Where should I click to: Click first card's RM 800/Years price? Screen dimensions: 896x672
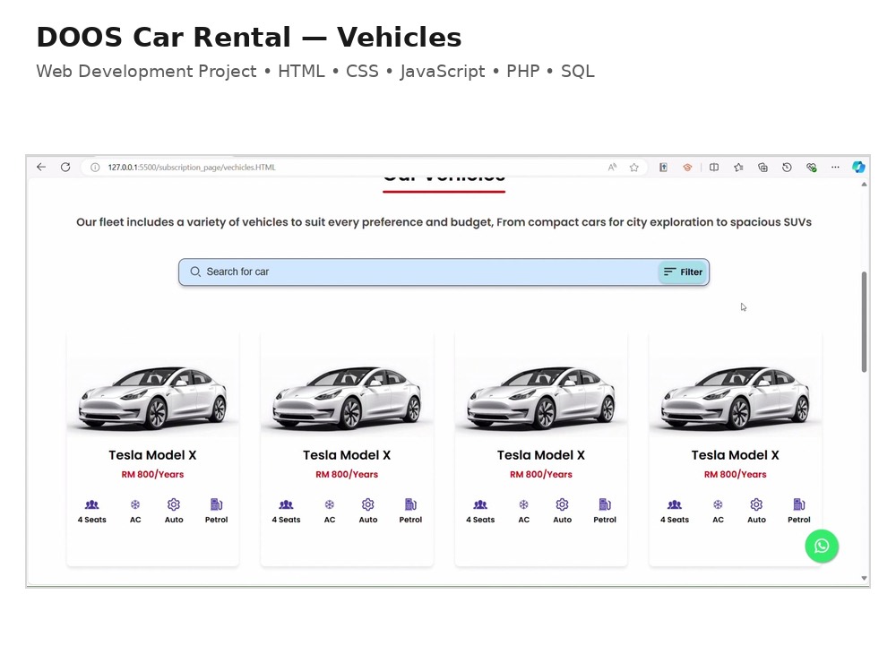[152, 474]
